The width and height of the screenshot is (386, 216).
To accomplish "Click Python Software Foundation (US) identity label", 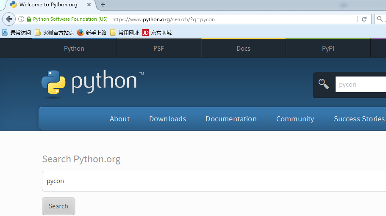I will (70, 19).
